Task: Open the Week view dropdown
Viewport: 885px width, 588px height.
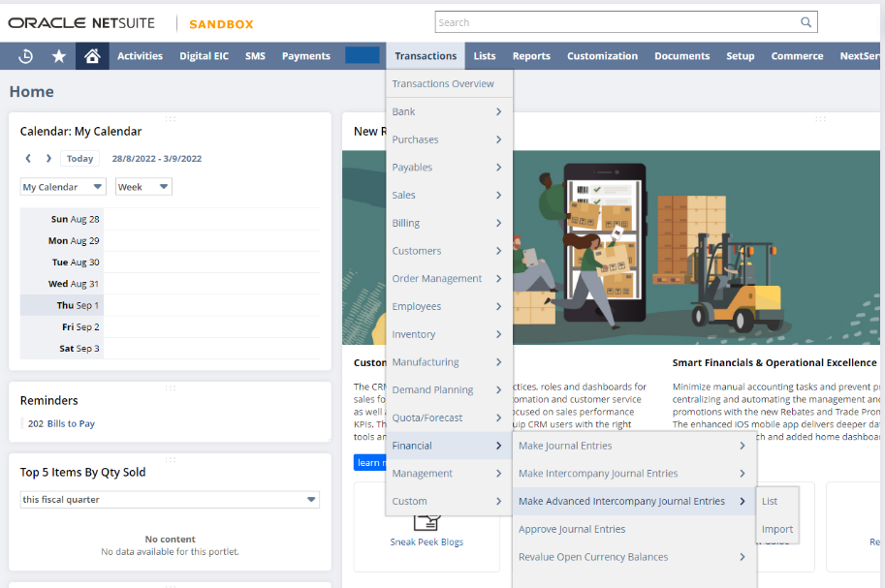Action: coord(143,187)
